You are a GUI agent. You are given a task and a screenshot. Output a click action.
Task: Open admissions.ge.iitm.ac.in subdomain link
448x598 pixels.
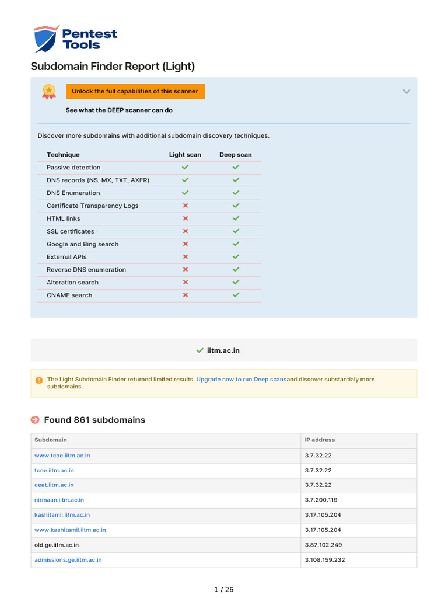(x=68, y=560)
